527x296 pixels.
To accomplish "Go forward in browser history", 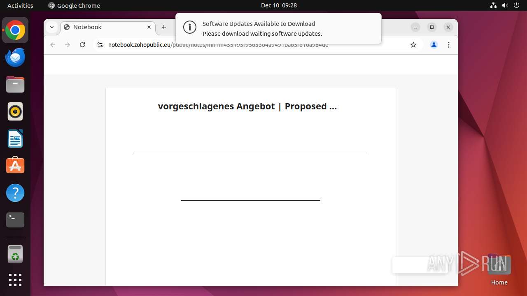I will point(68,45).
